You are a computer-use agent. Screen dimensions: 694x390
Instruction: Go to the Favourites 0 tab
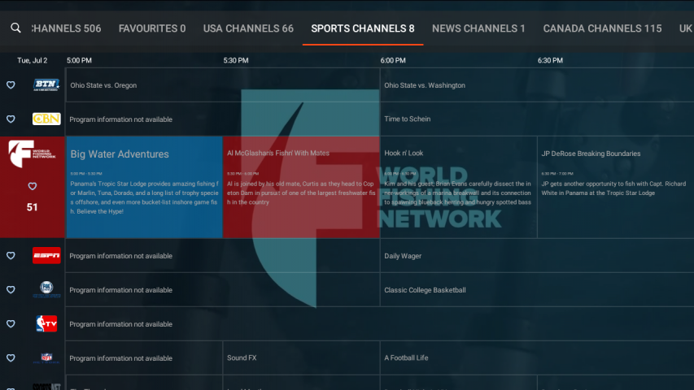click(x=152, y=28)
